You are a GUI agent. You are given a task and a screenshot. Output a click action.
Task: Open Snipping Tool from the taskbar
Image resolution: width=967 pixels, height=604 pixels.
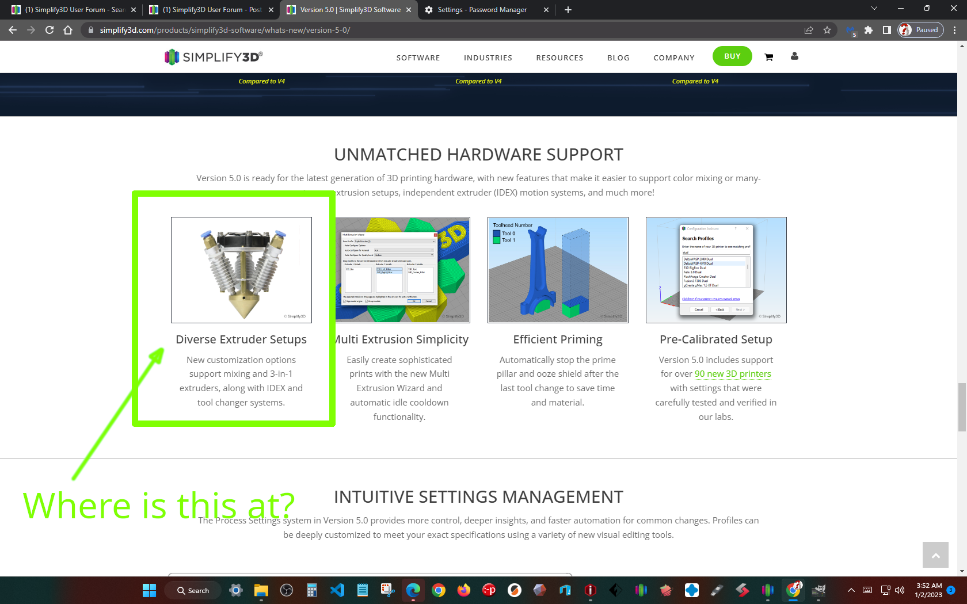click(x=388, y=590)
